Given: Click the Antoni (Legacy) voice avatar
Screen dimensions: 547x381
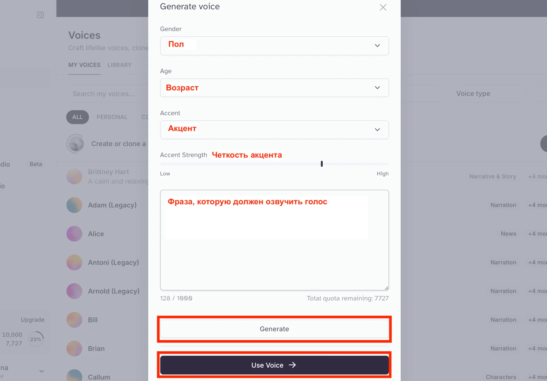Looking at the screenshot, I should tap(74, 262).
